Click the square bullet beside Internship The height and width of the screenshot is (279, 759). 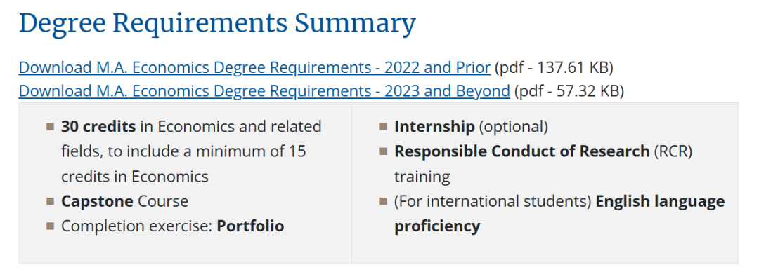pos(384,127)
